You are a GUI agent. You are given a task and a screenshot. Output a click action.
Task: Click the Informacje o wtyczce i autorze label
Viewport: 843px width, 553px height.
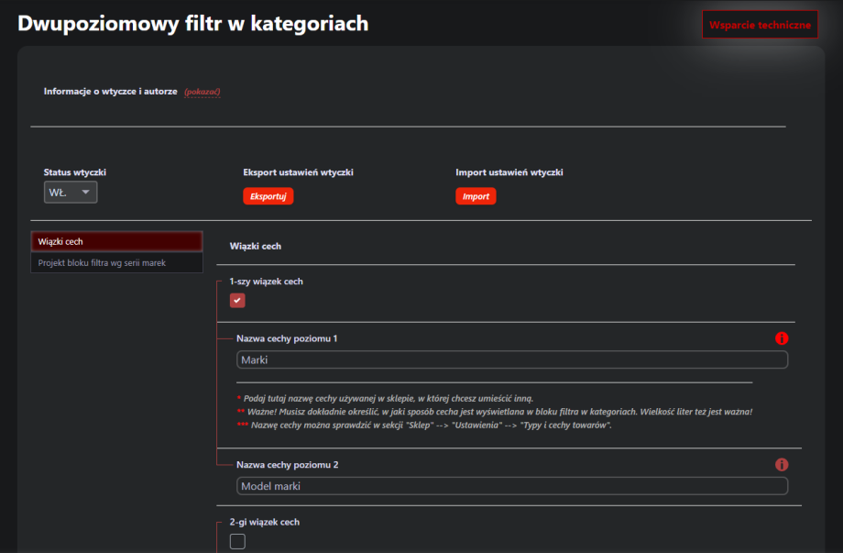pos(111,92)
